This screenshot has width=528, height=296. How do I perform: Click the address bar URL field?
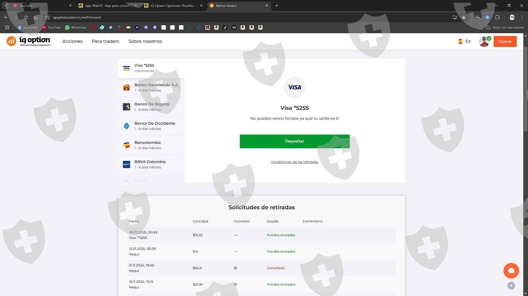pos(248,17)
